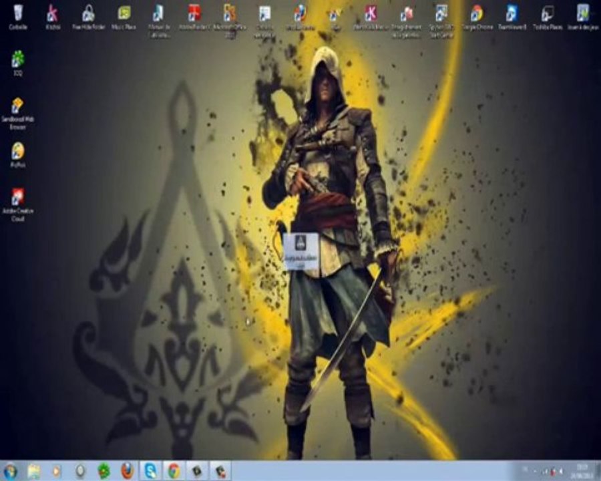Launch the pink K shortcut next to Corbeille

(53, 17)
